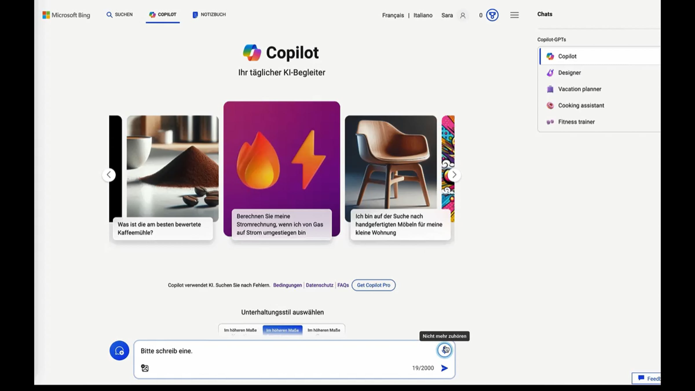This screenshot has height=391, width=695.
Task: Click the 'Unterhaltungsstil auswählen' heading
Action: [283, 312]
